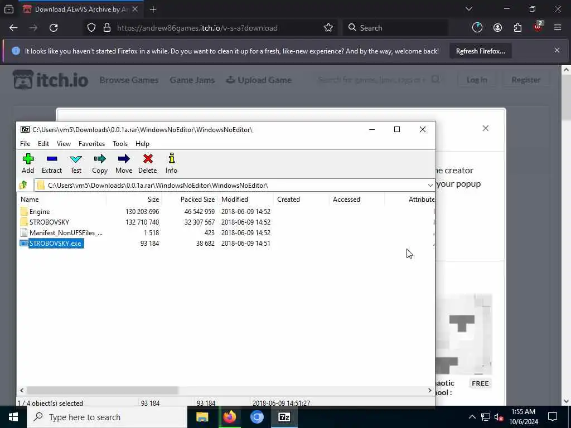Image resolution: width=571 pixels, height=428 pixels.
Task: Click Upload Game link on itch.io
Action: (259, 80)
